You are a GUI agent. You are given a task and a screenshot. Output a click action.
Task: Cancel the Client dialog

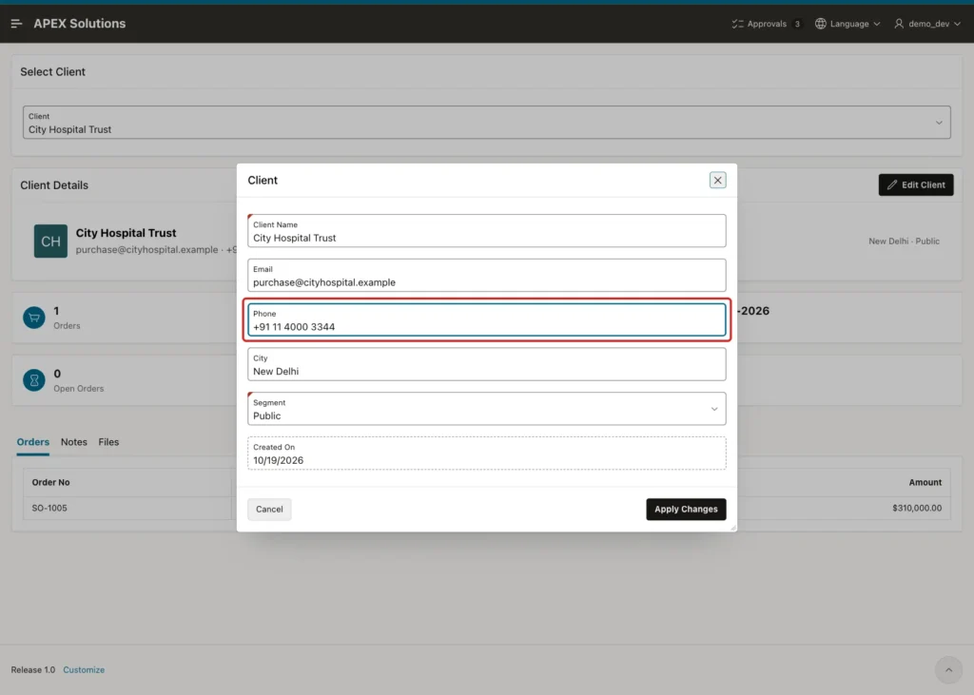coord(269,509)
